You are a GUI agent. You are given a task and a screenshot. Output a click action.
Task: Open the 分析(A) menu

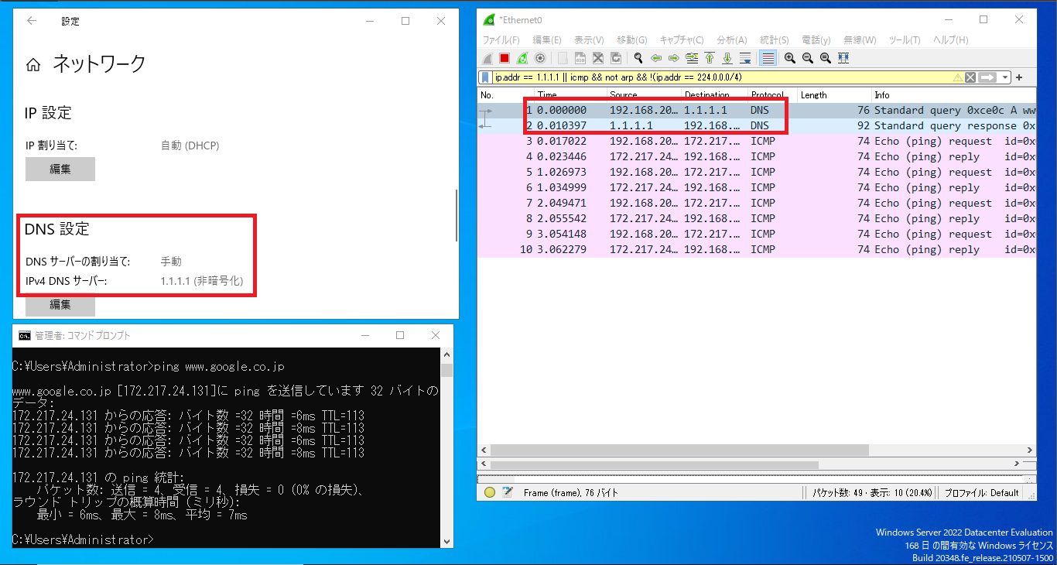click(731, 40)
